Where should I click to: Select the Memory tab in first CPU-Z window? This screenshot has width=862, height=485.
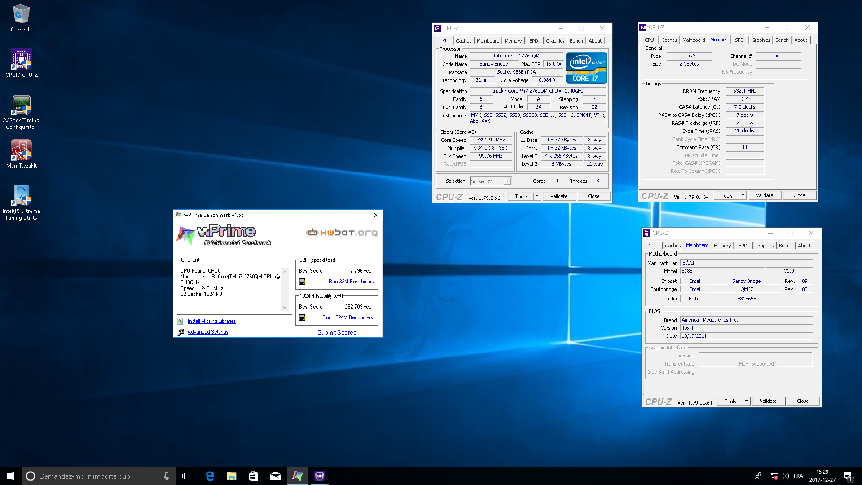pyautogui.click(x=513, y=41)
